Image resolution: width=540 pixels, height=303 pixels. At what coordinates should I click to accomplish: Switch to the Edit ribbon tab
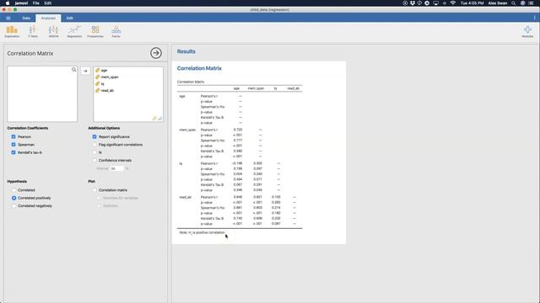[x=69, y=19]
